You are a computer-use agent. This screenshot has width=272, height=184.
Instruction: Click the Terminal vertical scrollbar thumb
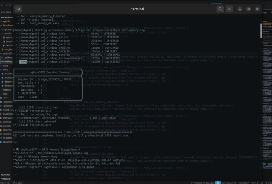tap(261, 31)
